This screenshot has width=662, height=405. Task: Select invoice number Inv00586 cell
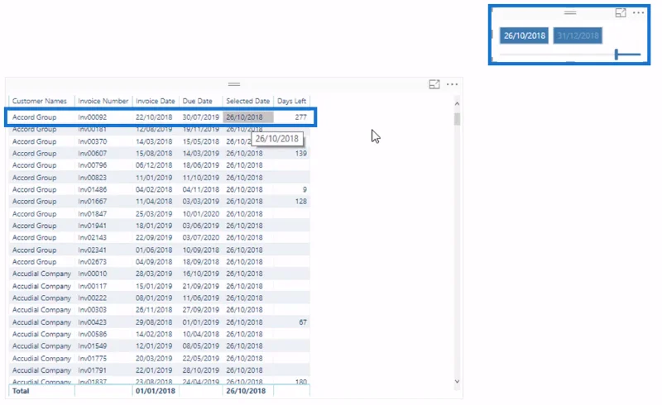tap(92, 334)
